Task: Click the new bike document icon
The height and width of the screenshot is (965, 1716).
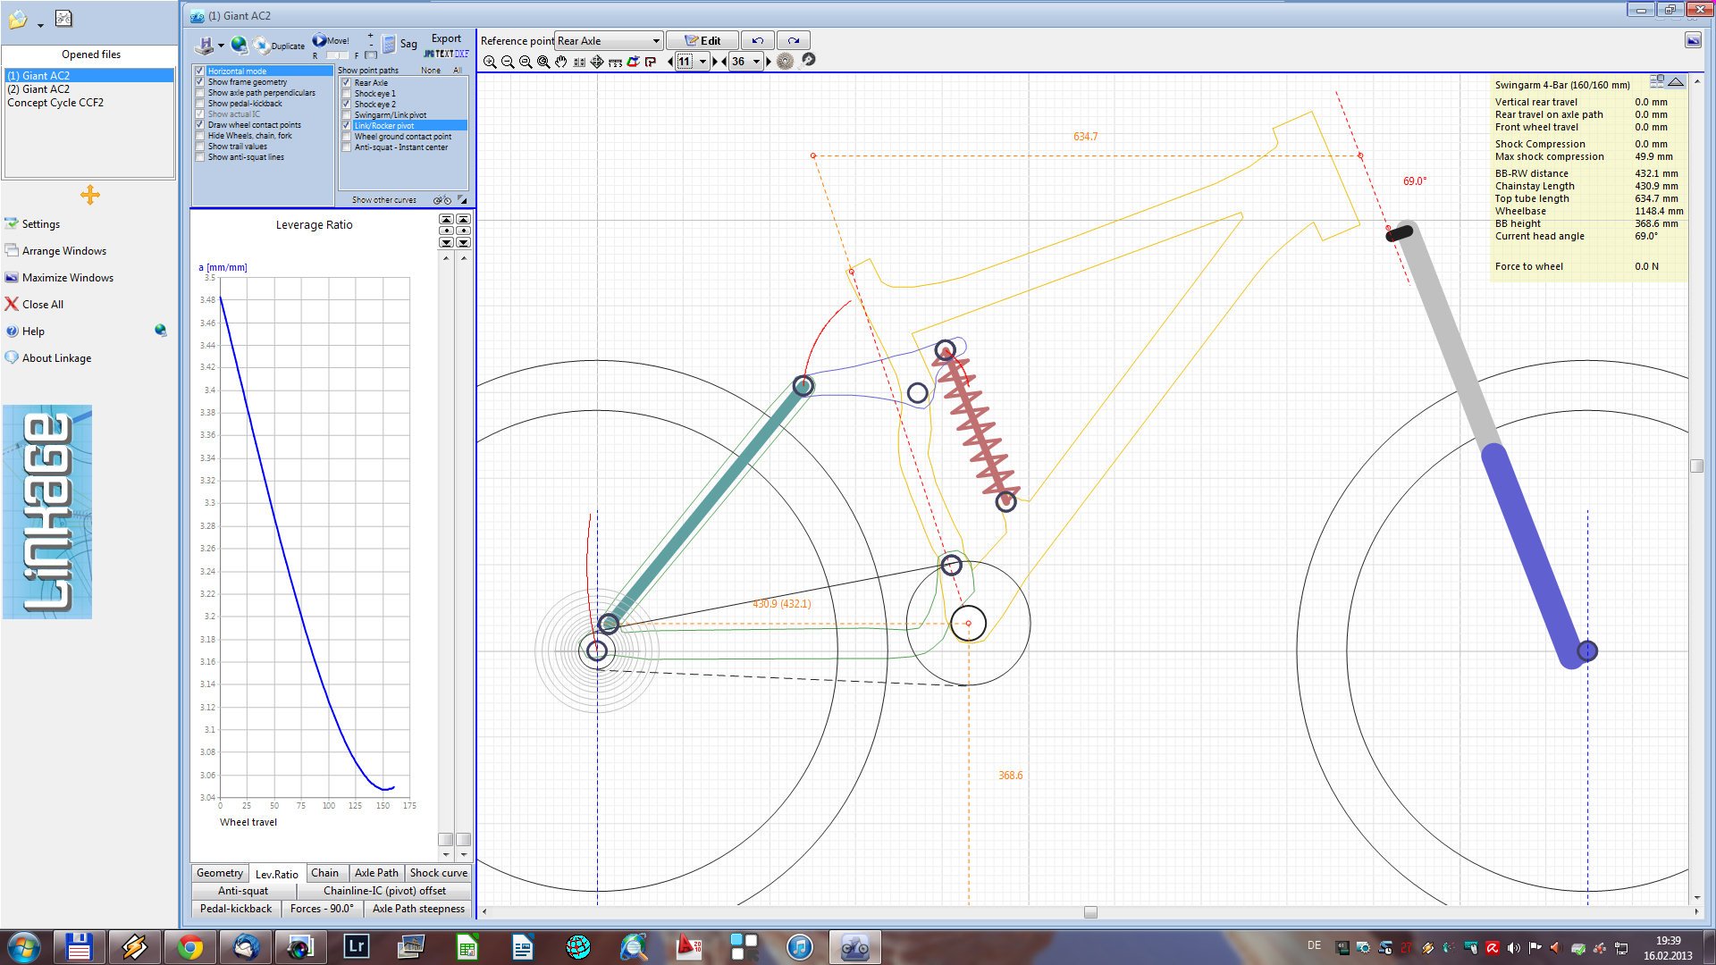Action: (x=63, y=19)
